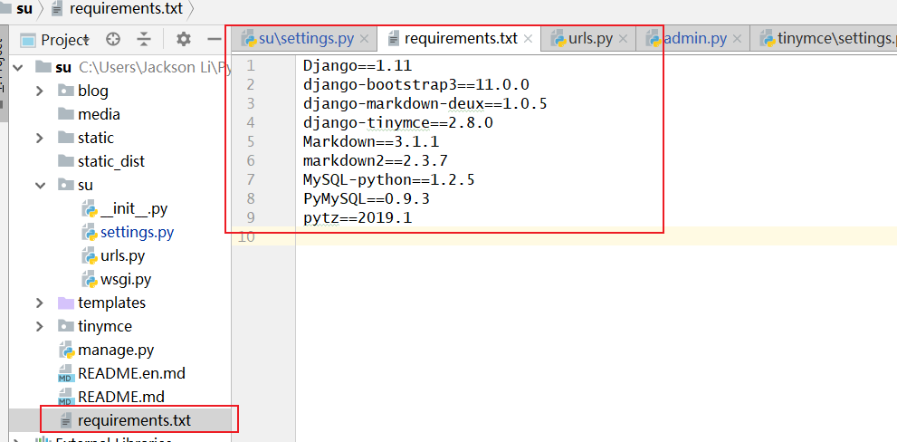Click the su breadcrumb in navigation bar
Image resolution: width=897 pixels, height=442 pixels.
[x=24, y=9]
